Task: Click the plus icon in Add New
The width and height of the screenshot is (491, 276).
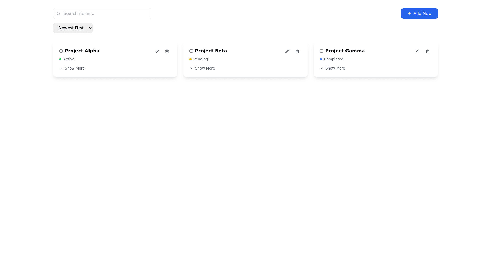Action: 409,14
